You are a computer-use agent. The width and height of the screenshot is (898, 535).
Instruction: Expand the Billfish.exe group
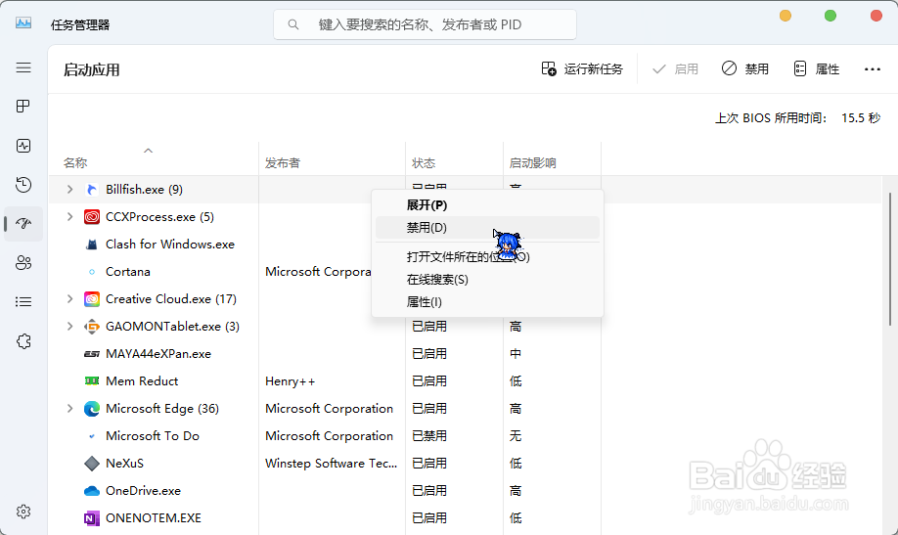pyautogui.click(x=69, y=189)
